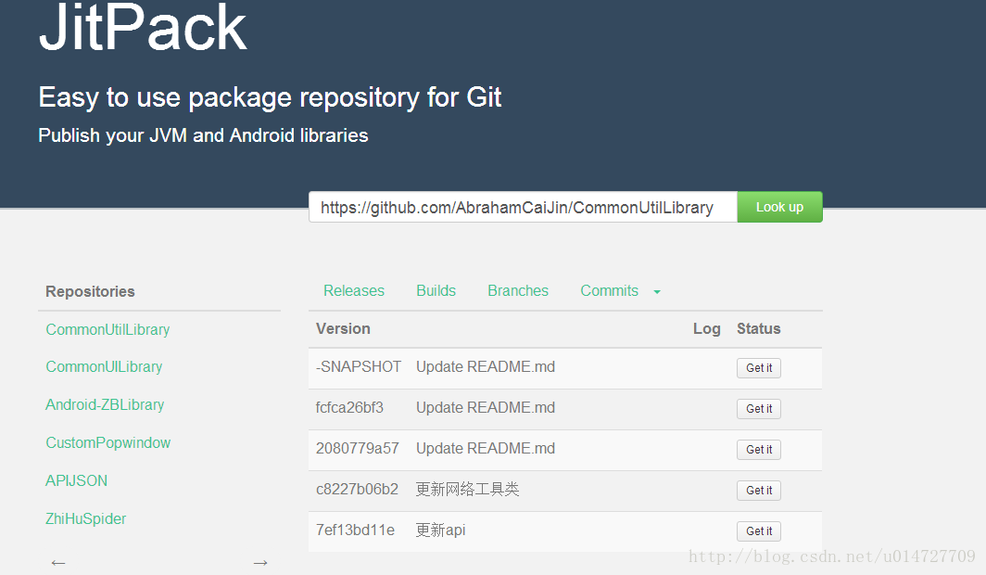This screenshot has height=575, width=986.
Task: Click 'Publish your JVM and Android libraries' subtitle
Action: click(203, 136)
